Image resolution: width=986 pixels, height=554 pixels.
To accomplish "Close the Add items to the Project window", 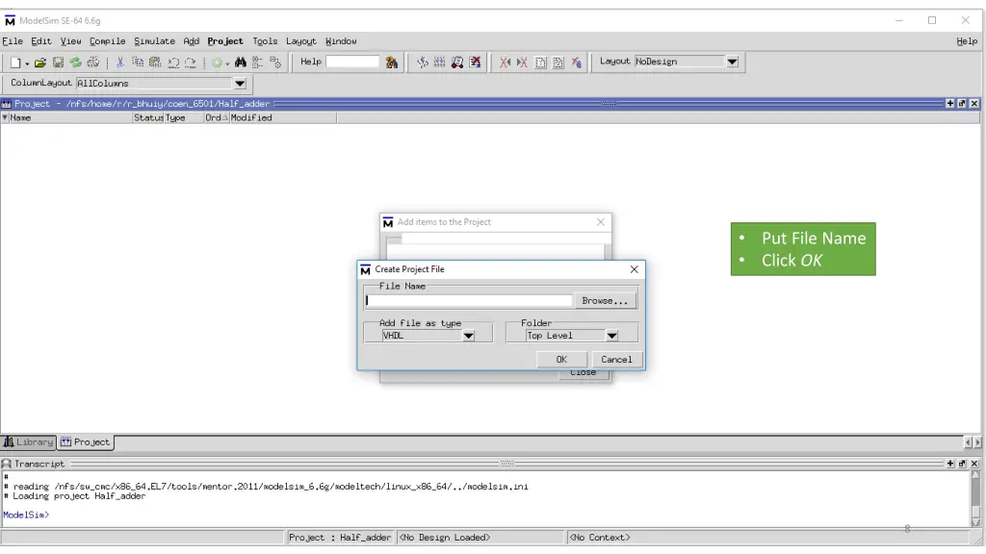I will click(601, 222).
